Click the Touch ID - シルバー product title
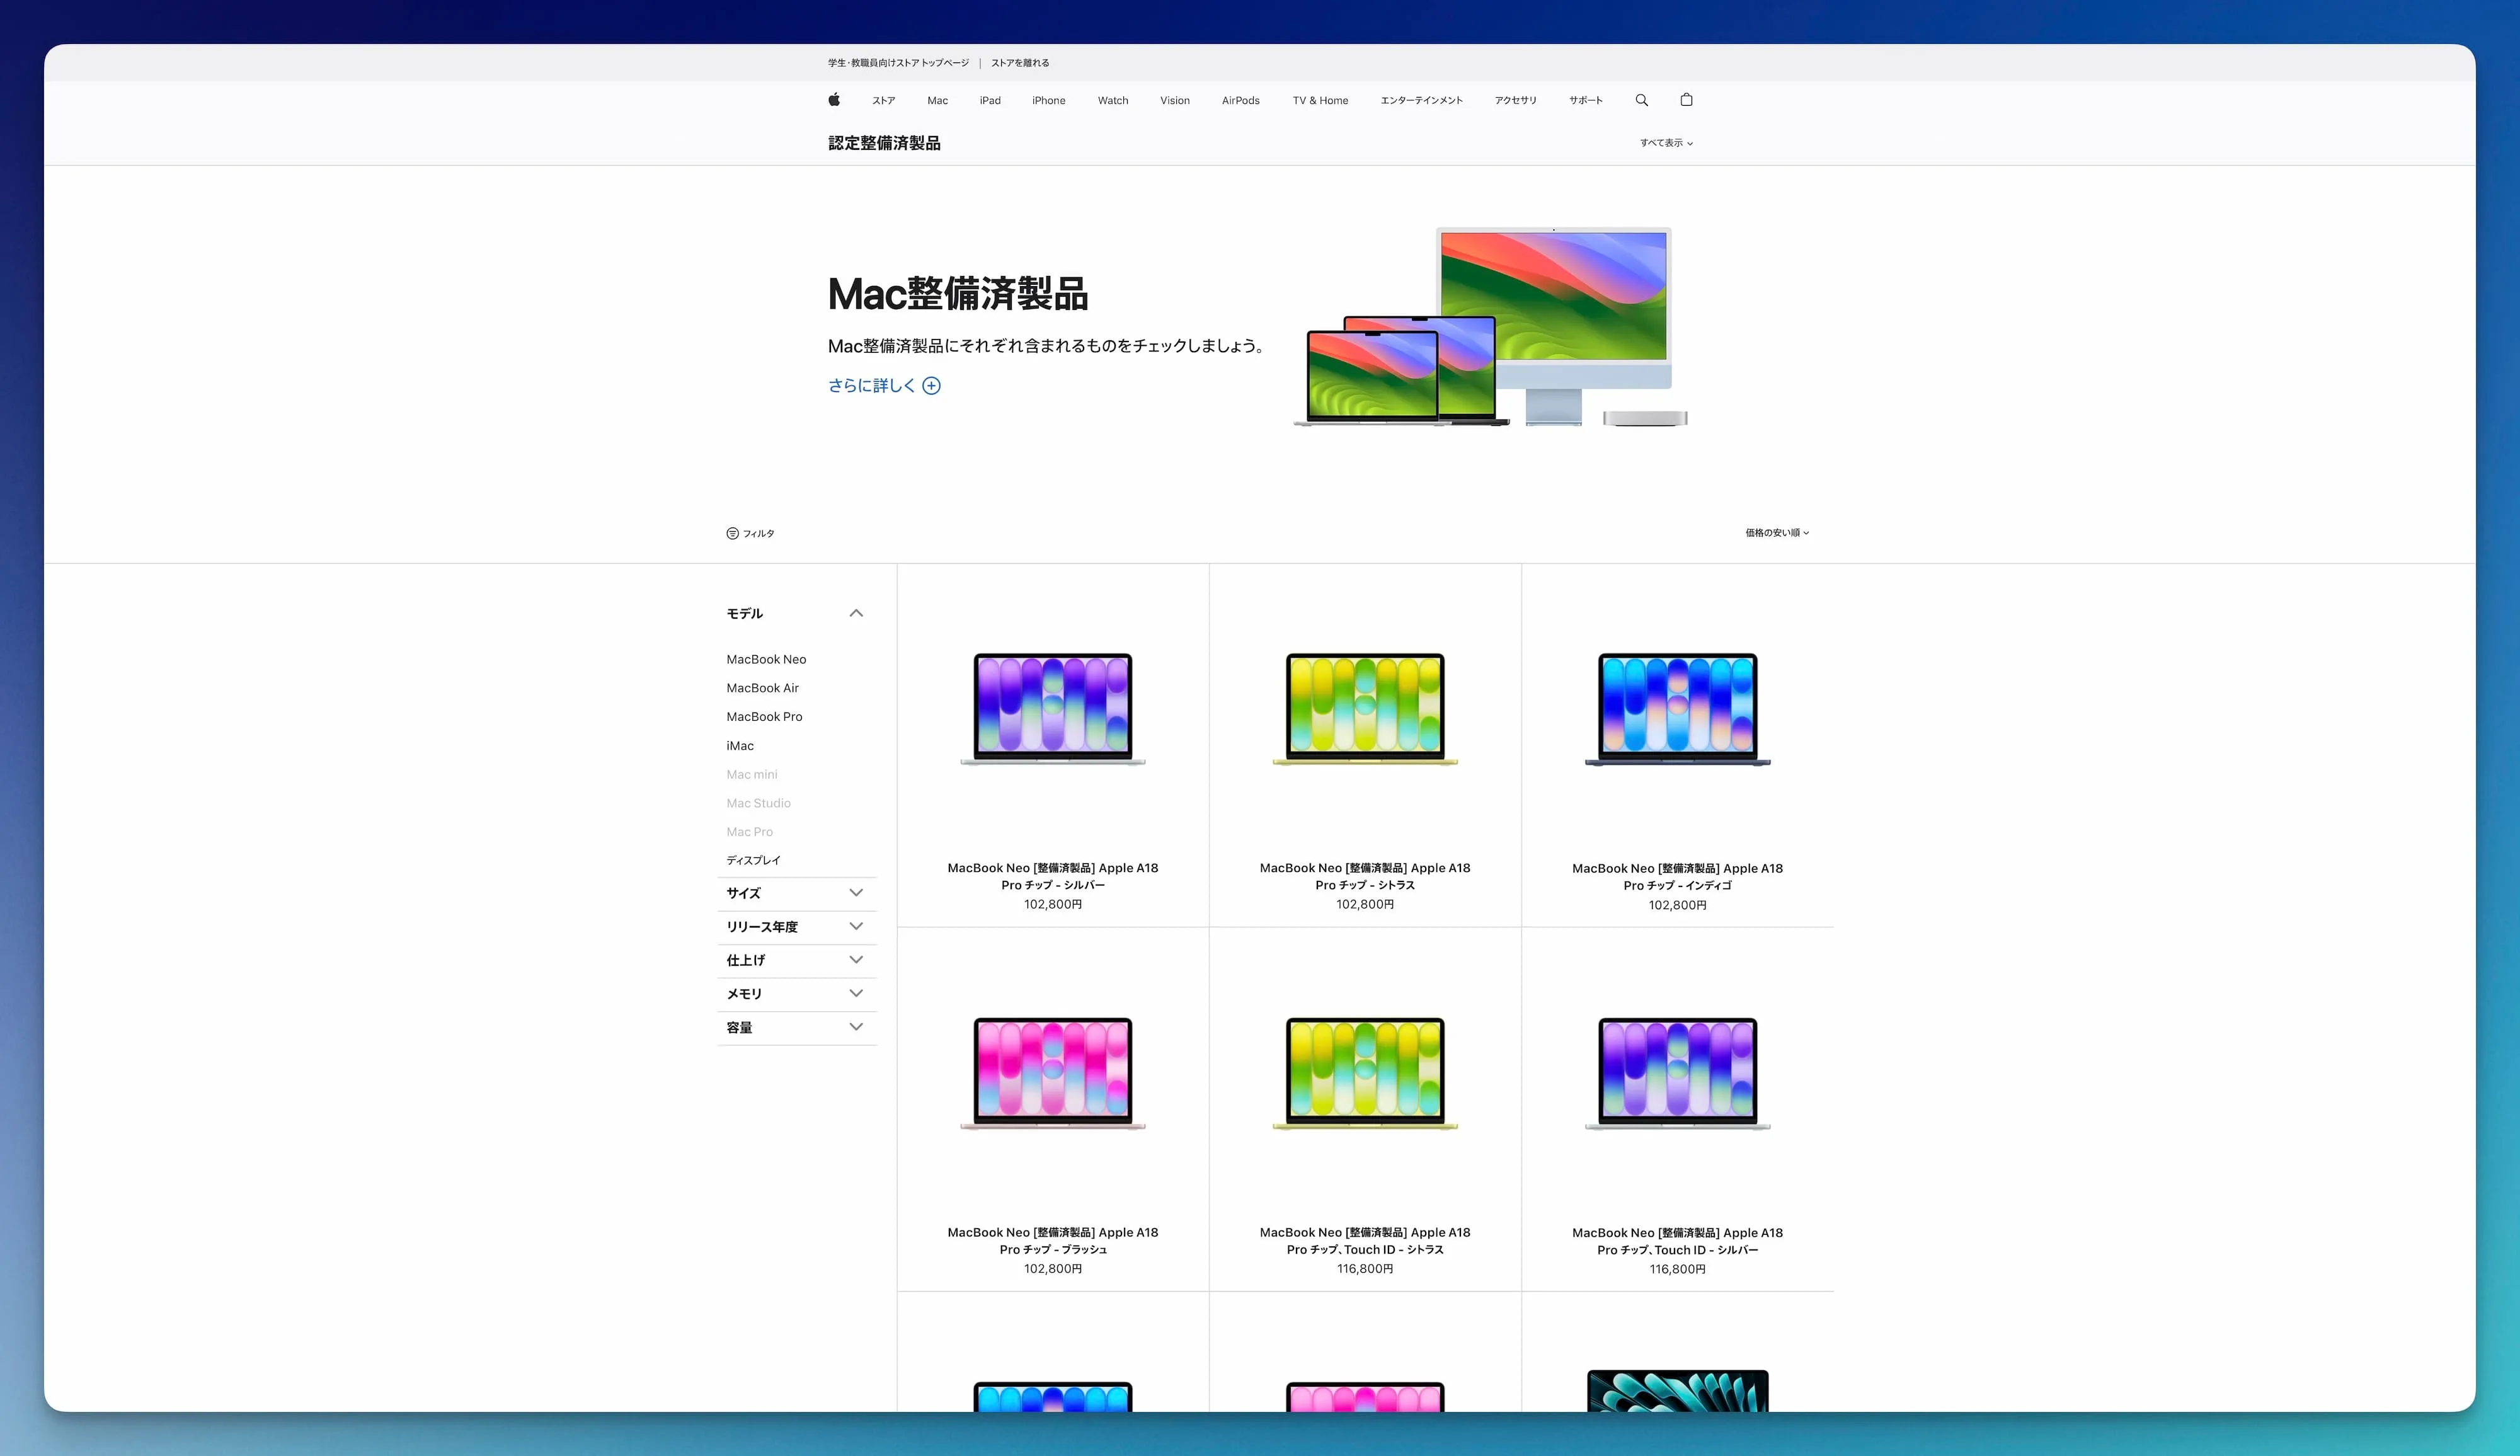Image resolution: width=2520 pixels, height=1456 pixels. [x=1677, y=1242]
